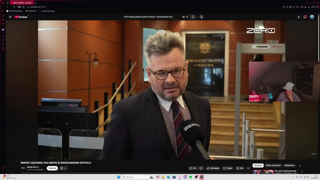Show hidden system tray icons
Image resolution: width=320 pixels, height=180 pixels.
tap(293, 177)
